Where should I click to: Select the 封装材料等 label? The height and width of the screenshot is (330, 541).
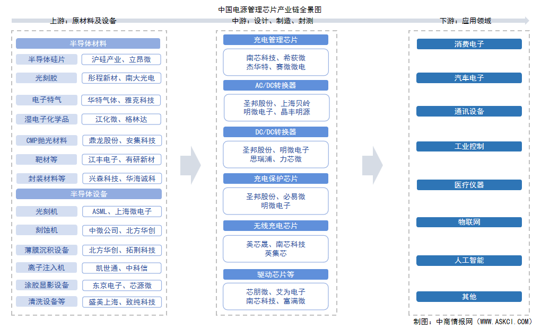[x=46, y=179]
